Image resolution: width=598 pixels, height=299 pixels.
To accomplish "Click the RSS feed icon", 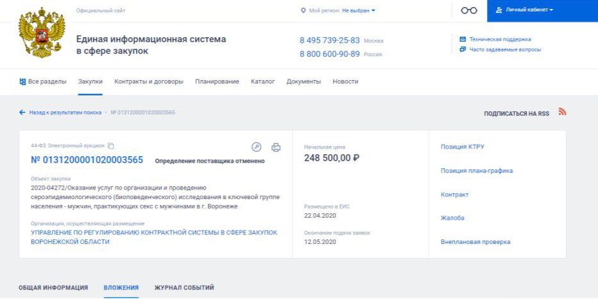I will 562,112.
